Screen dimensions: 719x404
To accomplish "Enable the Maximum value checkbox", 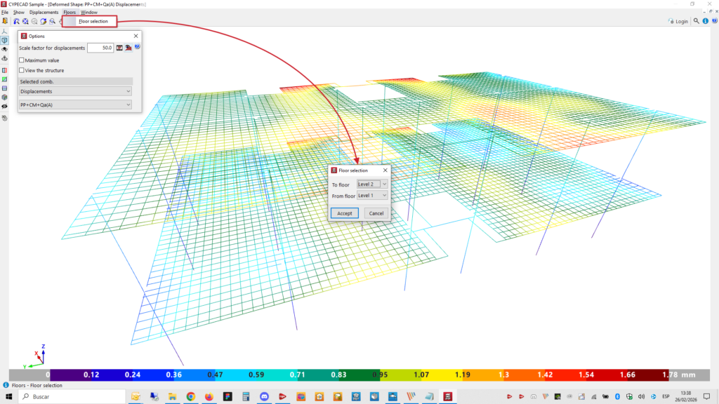I will [22, 60].
